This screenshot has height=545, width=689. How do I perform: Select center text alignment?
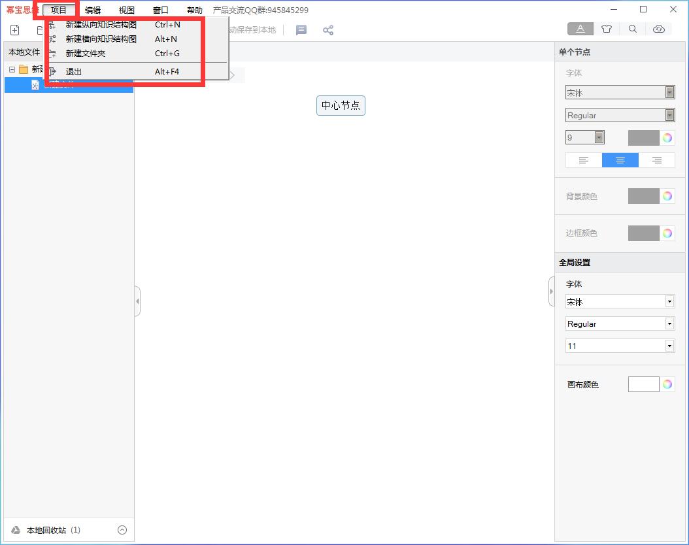(x=620, y=160)
